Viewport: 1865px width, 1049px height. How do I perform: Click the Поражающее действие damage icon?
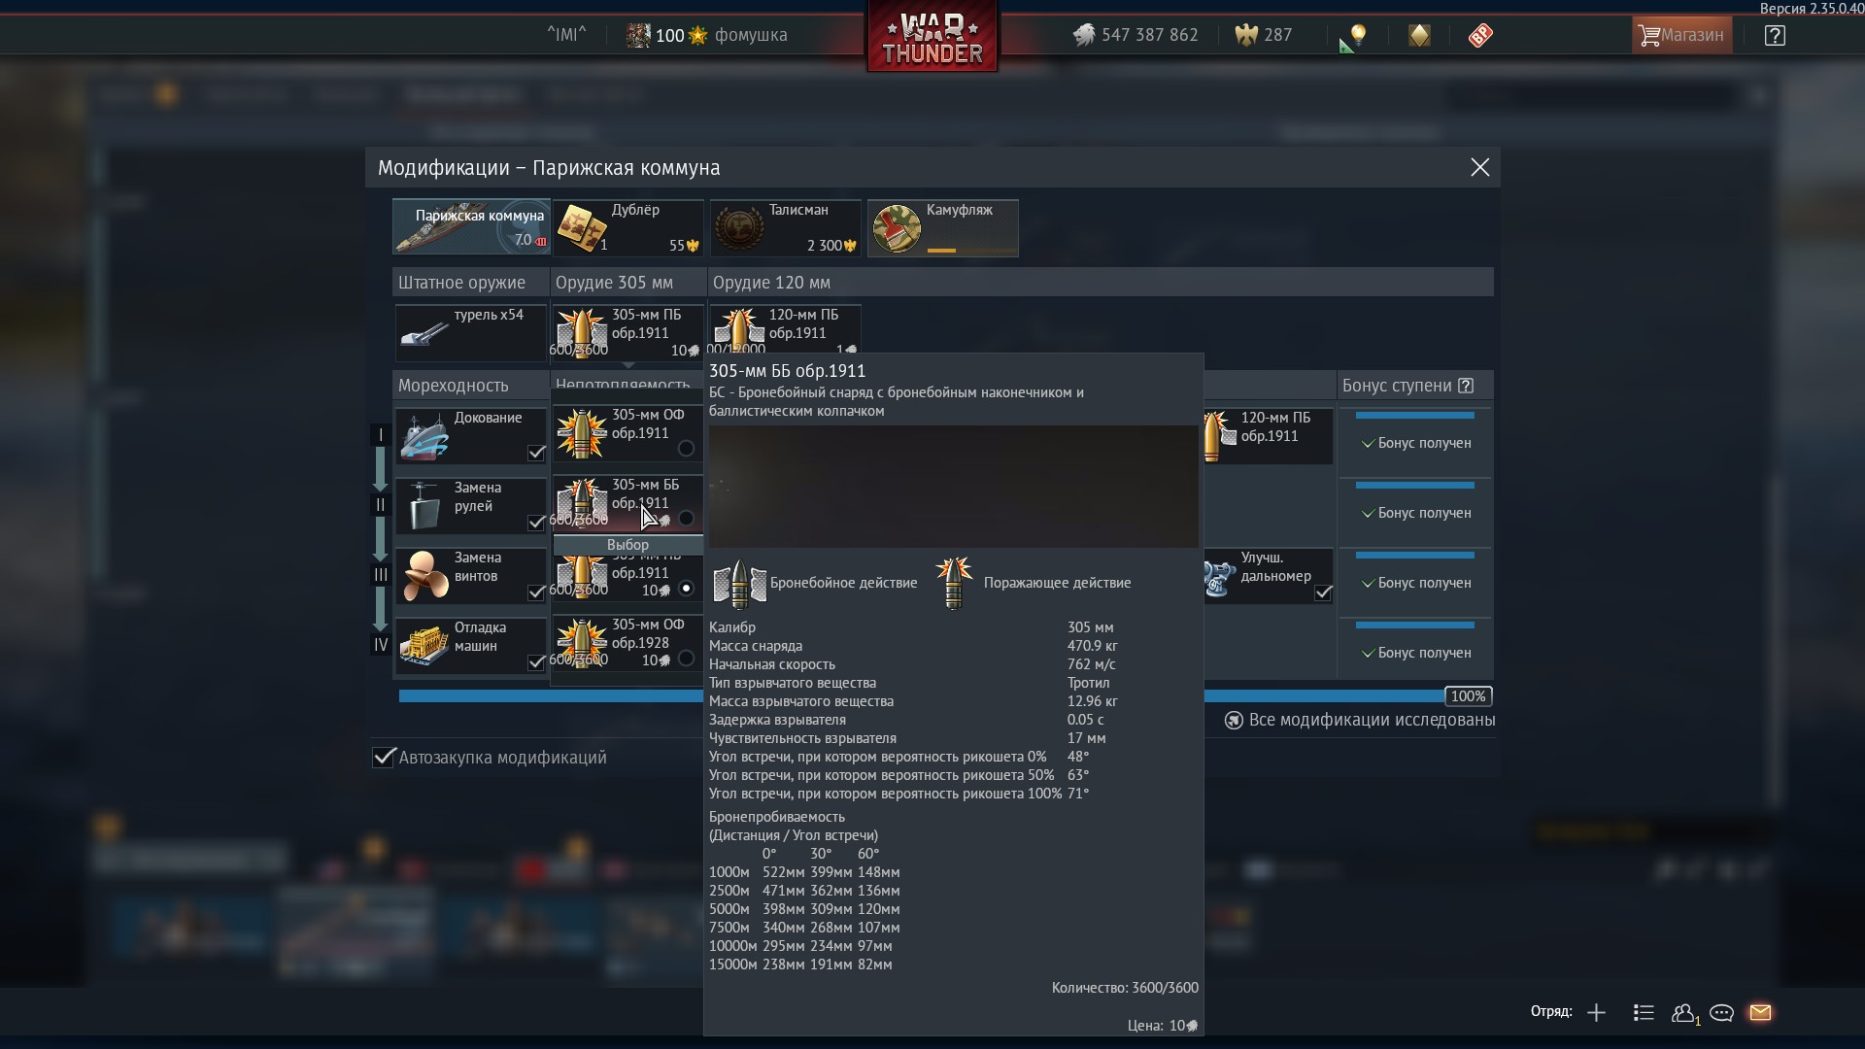tap(954, 583)
